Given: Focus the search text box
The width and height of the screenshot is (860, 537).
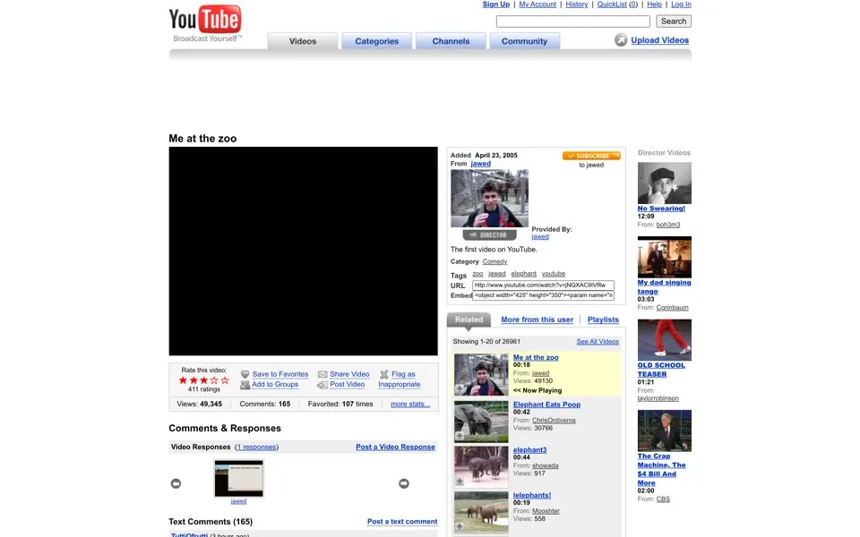Looking at the screenshot, I should tap(573, 21).
